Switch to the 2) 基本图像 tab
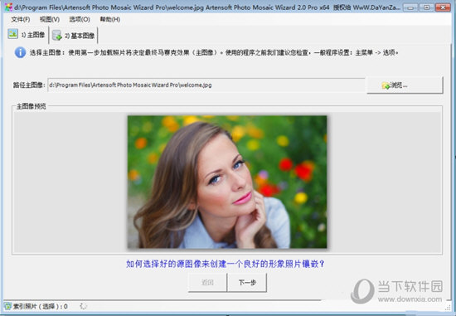The width and height of the screenshot is (456, 316). tap(74, 36)
